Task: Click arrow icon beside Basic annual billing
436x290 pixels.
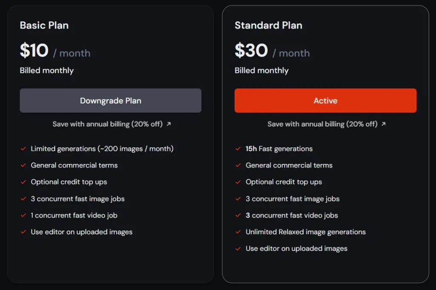Action: tap(169, 124)
